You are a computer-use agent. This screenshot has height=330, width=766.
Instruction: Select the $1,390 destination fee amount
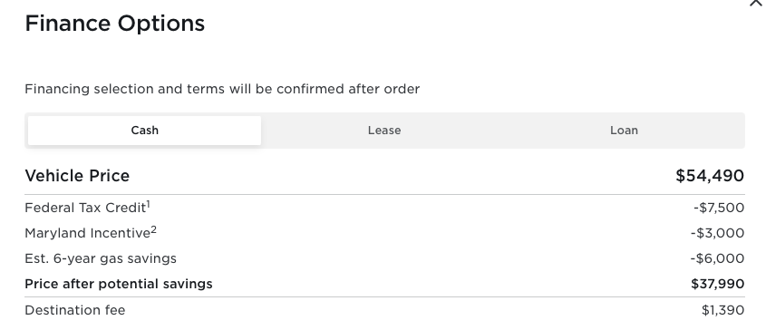[723, 310]
